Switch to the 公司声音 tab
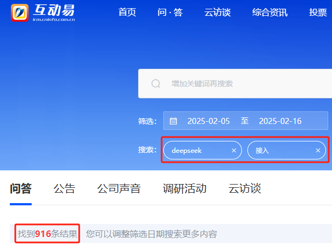This screenshot has width=332, height=249. click(x=119, y=188)
